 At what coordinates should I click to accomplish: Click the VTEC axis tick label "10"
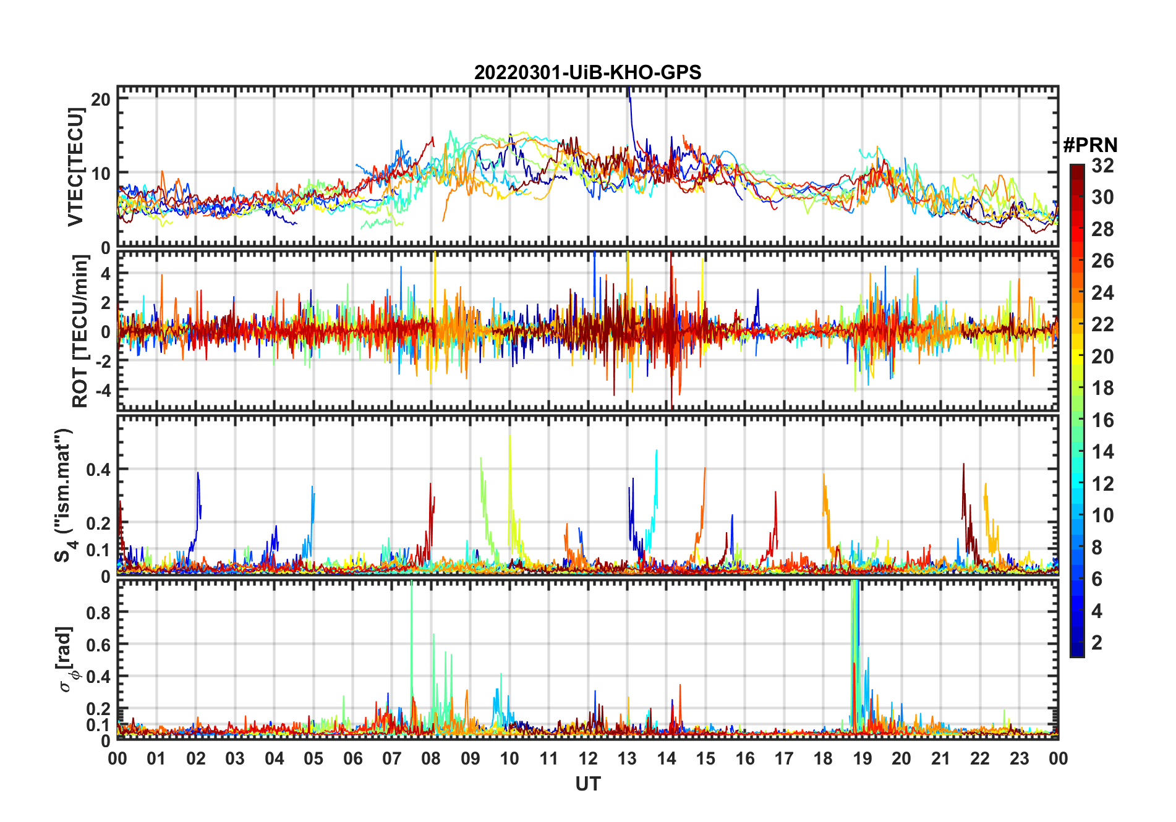tap(101, 173)
